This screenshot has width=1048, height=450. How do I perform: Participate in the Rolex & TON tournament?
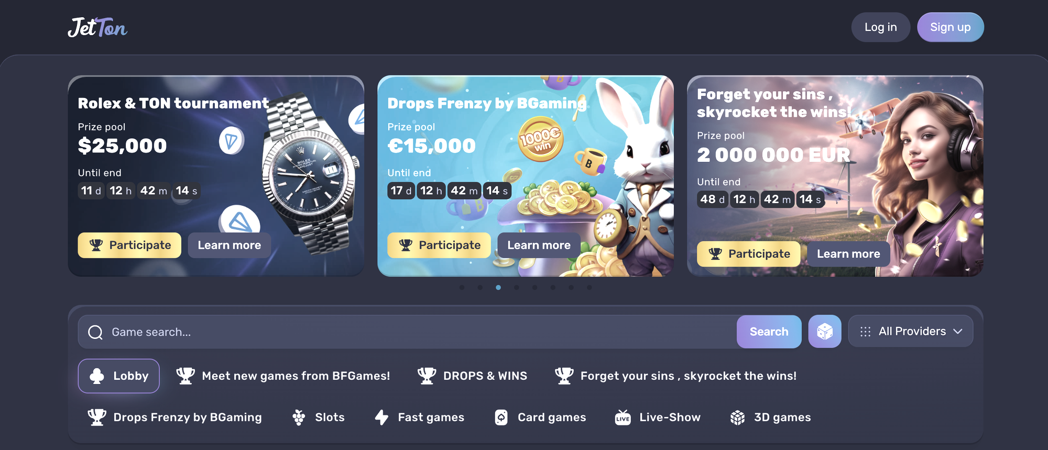tap(129, 245)
